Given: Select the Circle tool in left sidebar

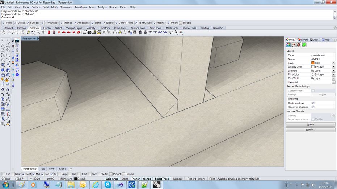Looking at the screenshot, I should pyautogui.click(x=3, y=50).
